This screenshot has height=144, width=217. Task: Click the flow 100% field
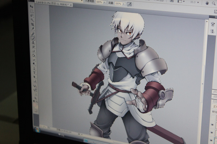click(x=118, y=4)
